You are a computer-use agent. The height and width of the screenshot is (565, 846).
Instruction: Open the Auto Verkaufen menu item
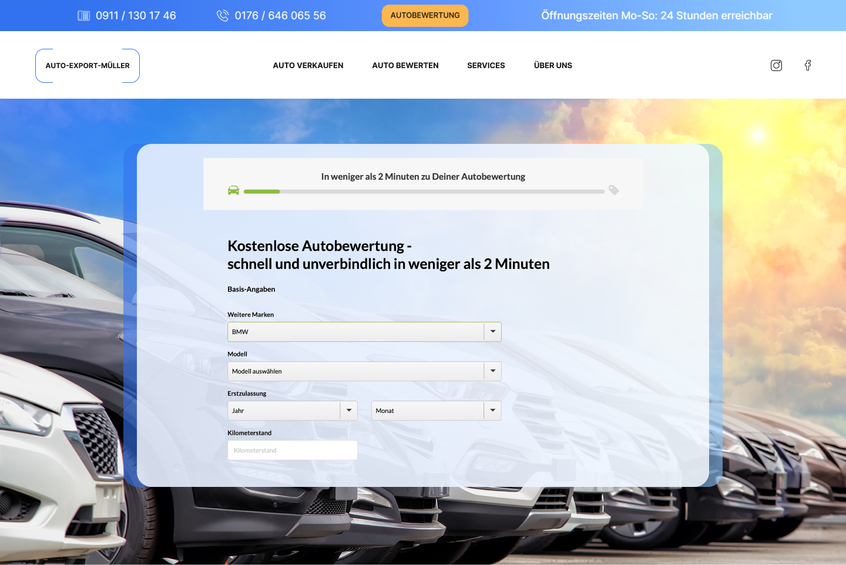308,65
